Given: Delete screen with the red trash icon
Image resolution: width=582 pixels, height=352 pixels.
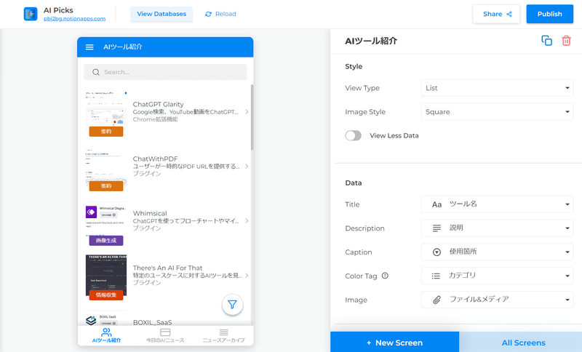Looking at the screenshot, I should (566, 41).
